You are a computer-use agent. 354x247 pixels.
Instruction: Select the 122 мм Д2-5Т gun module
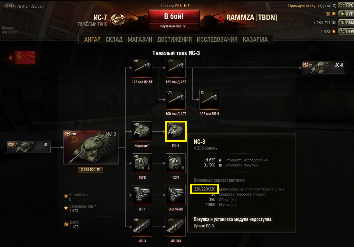pyautogui.click(x=142, y=68)
